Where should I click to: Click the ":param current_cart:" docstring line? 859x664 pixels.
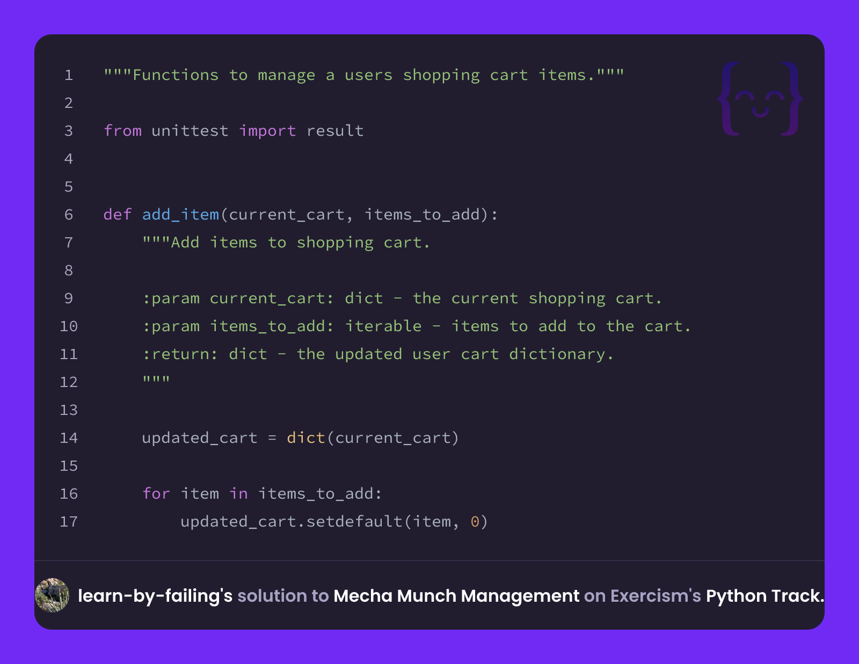pyautogui.click(x=402, y=298)
